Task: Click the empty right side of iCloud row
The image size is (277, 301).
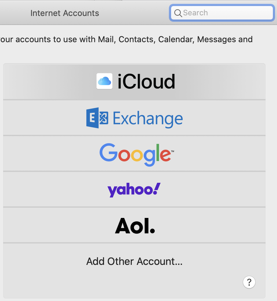Action: (x=224, y=82)
